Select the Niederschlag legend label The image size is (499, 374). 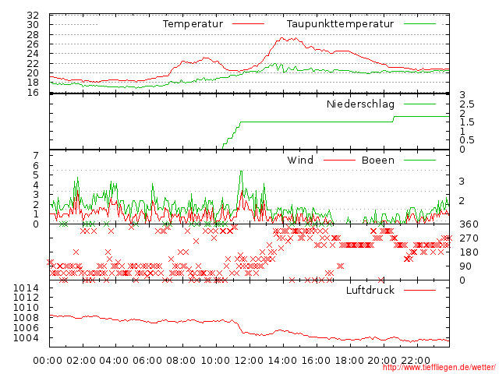(x=360, y=104)
